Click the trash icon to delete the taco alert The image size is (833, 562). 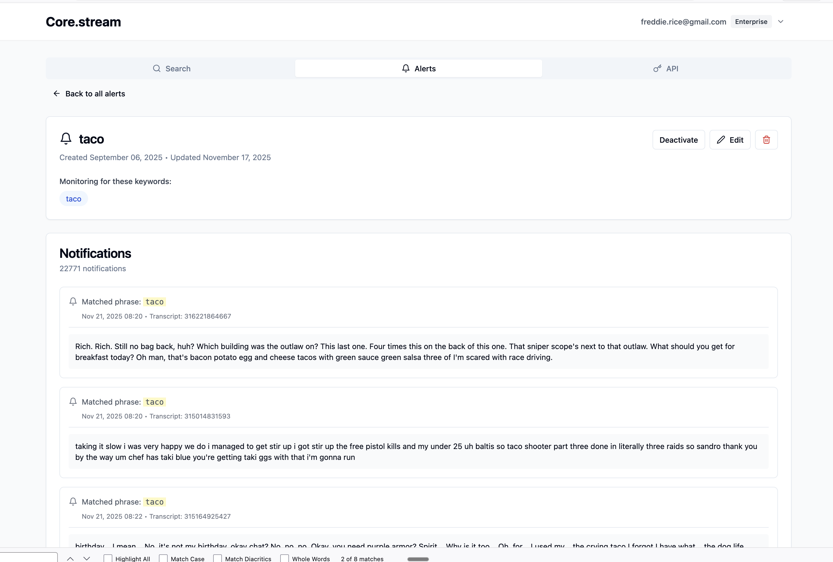[767, 140]
